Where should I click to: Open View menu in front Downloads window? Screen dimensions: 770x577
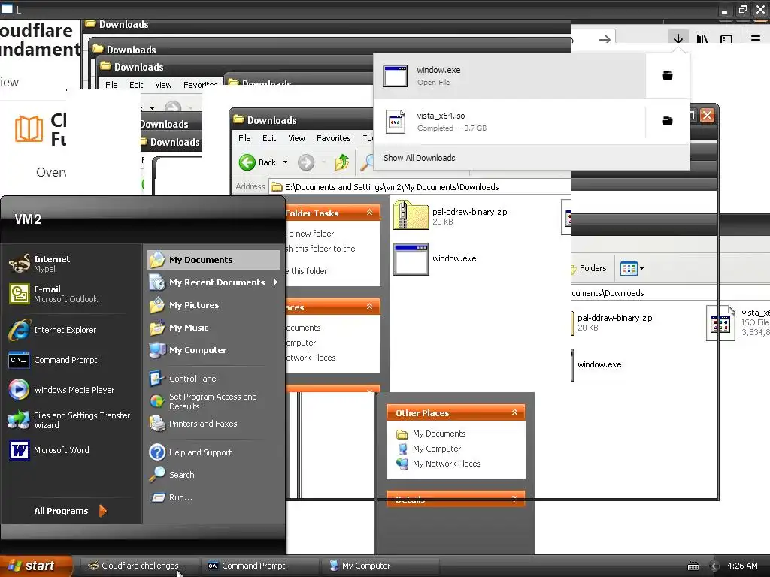[296, 138]
